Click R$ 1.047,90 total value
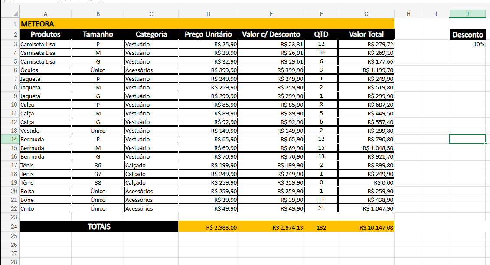Image resolution: width=490 pixels, height=265 pixels. pyautogui.click(x=366, y=208)
